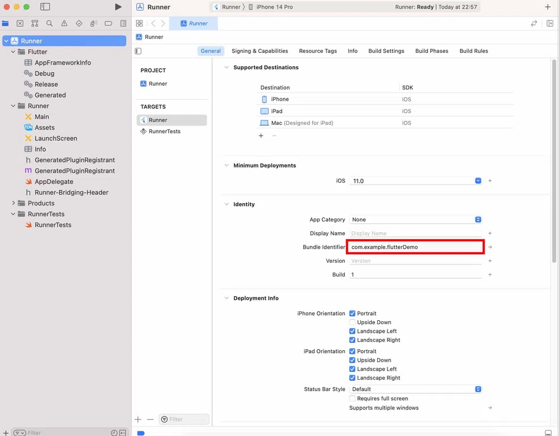Collapse the Identity section

click(226, 204)
